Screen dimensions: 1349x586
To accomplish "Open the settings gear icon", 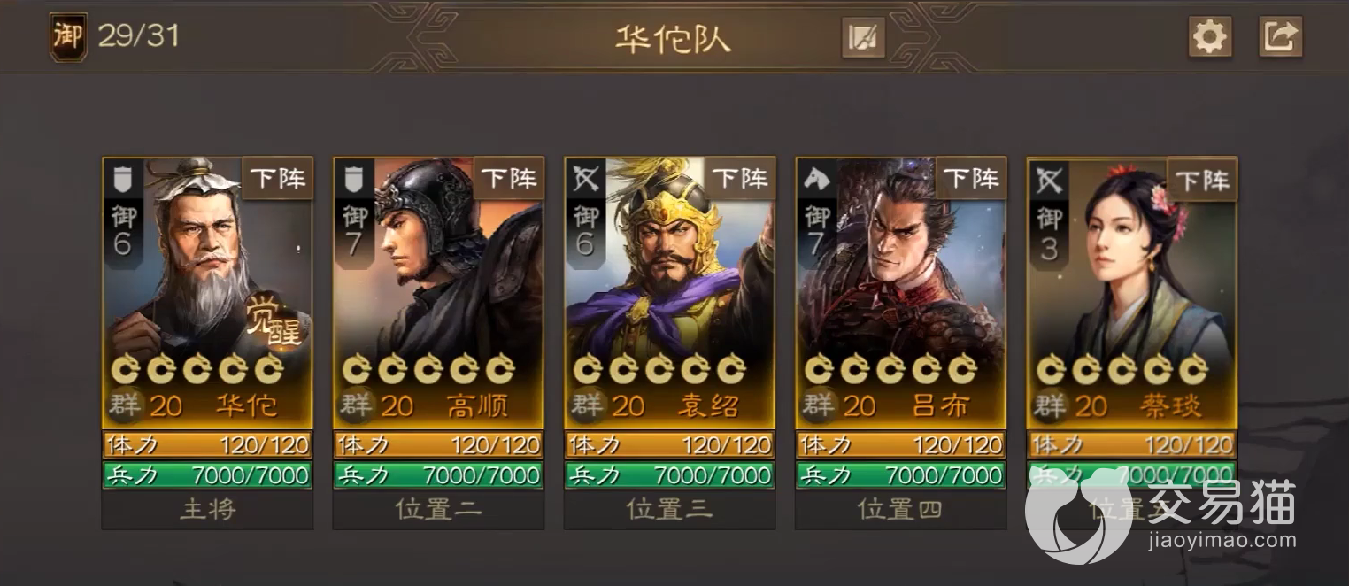I will [x=1210, y=37].
